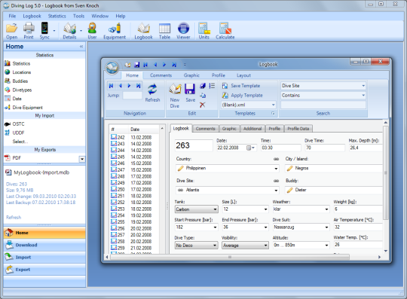This screenshot has width=407, height=299.
Task: Open the Statistics menu
Action: coord(57,16)
